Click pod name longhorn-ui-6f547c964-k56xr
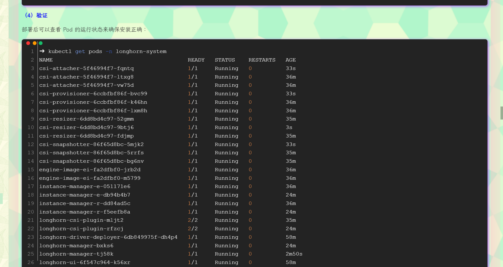Image resolution: width=503 pixels, height=267 pixels. [x=85, y=262]
